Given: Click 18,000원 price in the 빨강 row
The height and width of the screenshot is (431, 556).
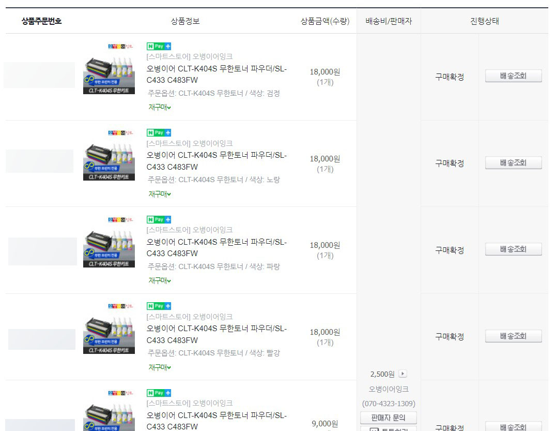Looking at the screenshot, I should 325,332.
